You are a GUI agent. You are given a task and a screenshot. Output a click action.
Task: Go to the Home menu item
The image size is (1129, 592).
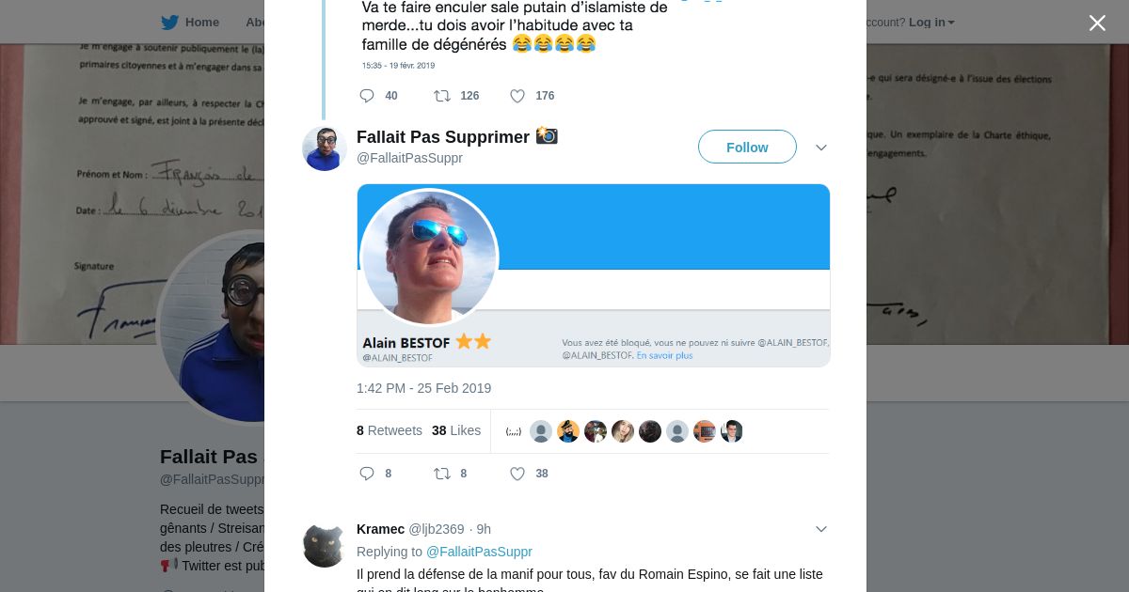(202, 23)
